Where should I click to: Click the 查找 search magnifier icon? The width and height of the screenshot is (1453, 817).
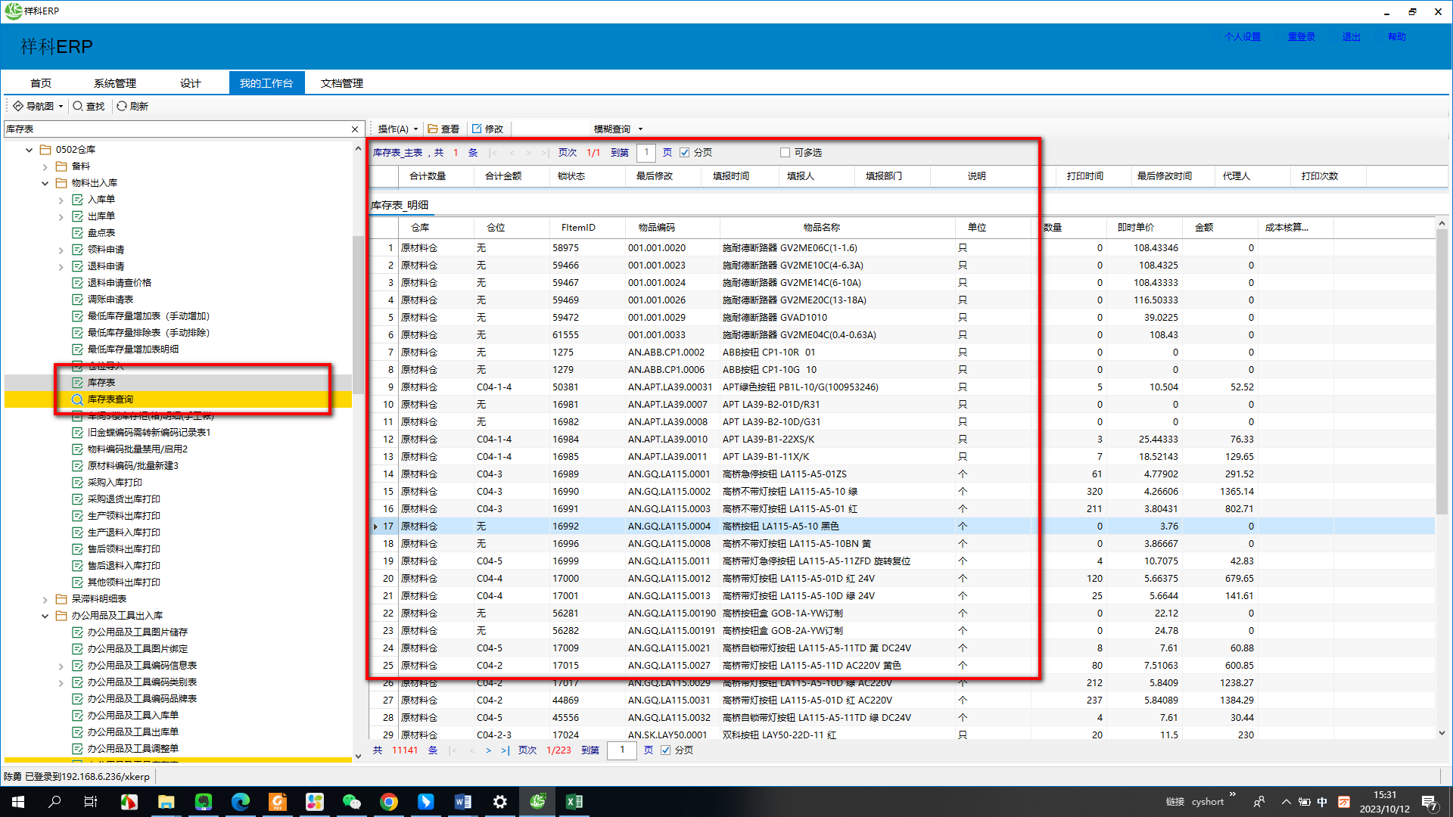pos(78,106)
